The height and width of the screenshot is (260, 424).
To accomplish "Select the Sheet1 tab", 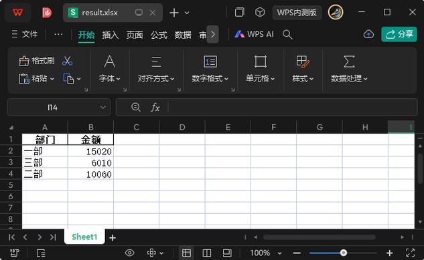I will [84, 237].
